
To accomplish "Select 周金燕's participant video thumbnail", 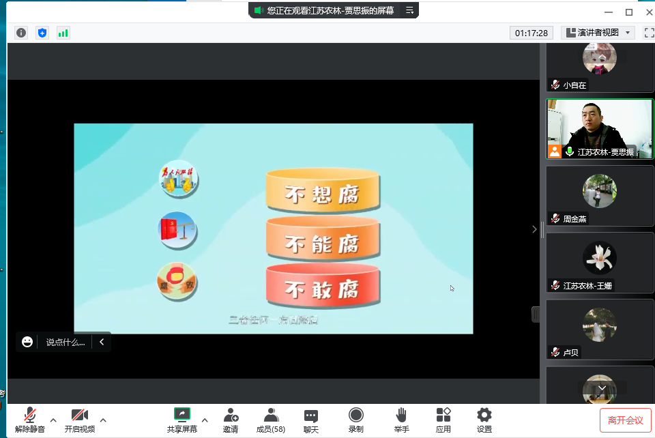I will (x=600, y=195).
